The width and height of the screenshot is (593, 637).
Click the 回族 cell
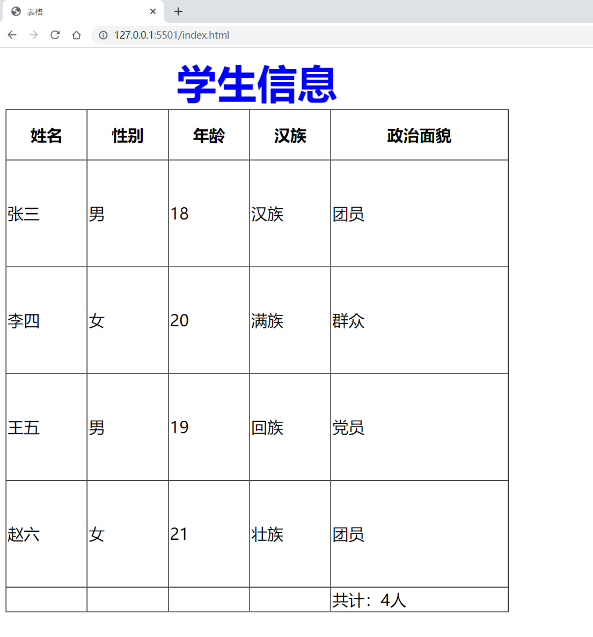coord(290,427)
